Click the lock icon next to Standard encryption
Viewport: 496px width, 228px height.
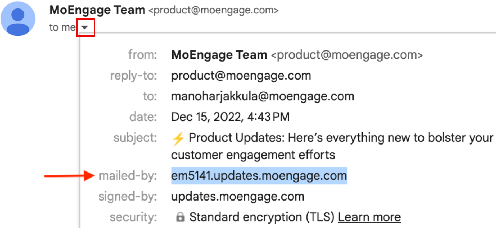pos(180,217)
